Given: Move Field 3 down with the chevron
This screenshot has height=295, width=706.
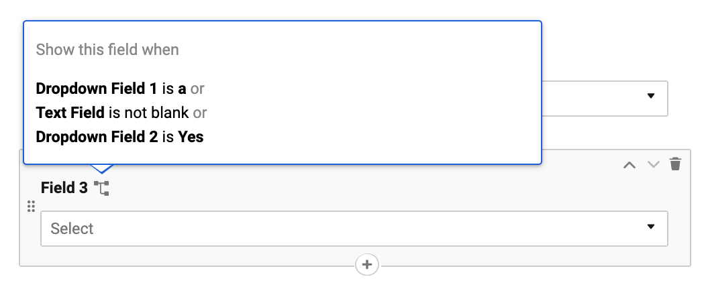Looking at the screenshot, I should pos(654,164).
